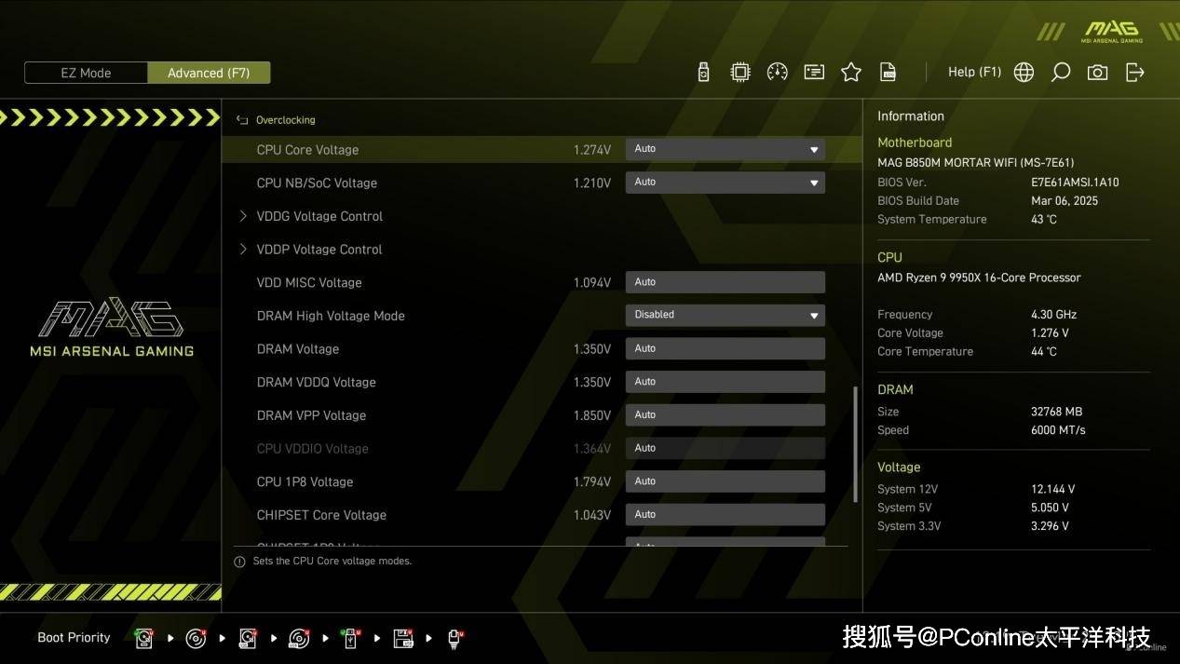The image size is (1180, 664).
Task: Click the BIOS version "E7E61AMSI.1A10"
Action: coord(1075,183)
